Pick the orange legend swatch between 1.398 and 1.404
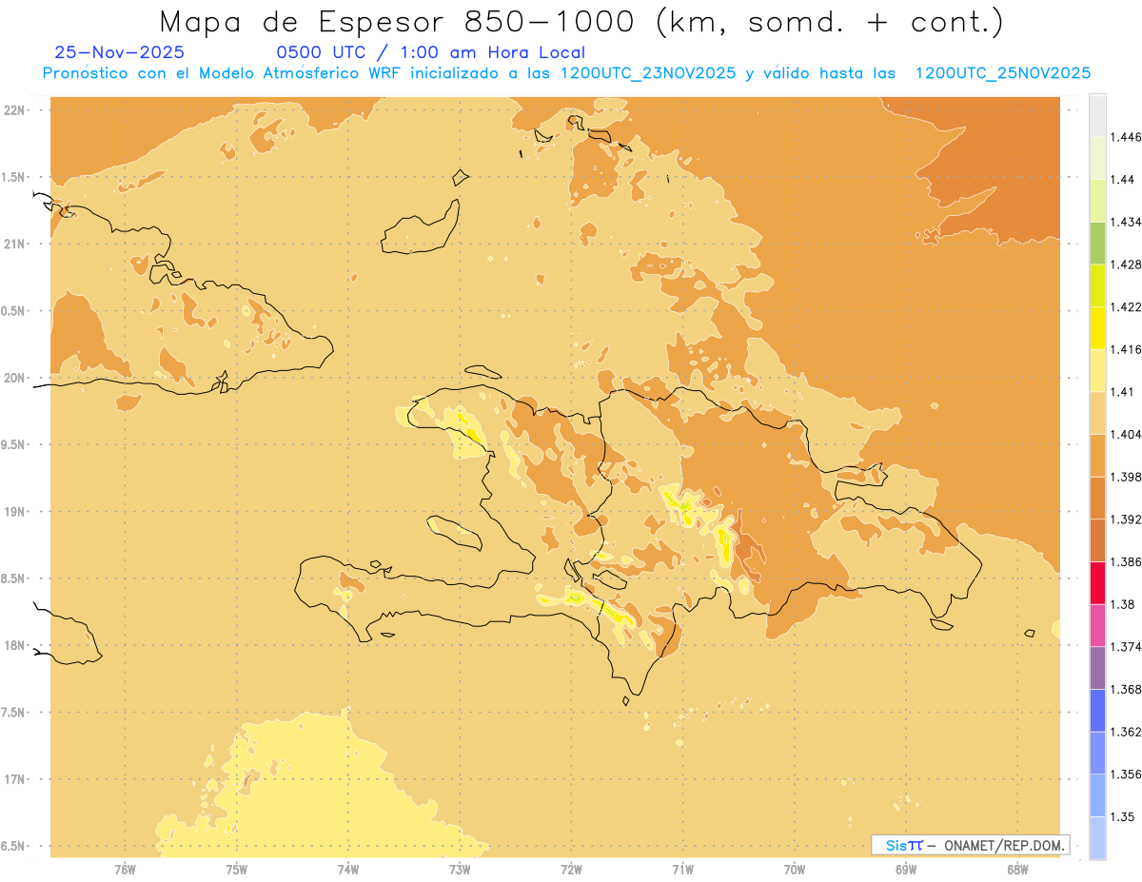This screenshot has height=882, width=1142. pos(1097,455)
